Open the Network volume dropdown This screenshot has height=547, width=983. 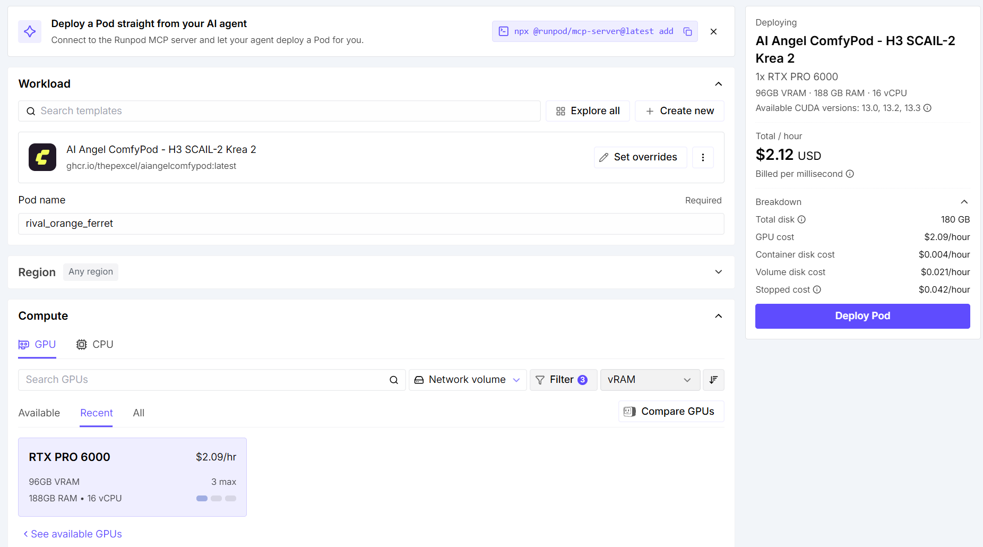468,380
